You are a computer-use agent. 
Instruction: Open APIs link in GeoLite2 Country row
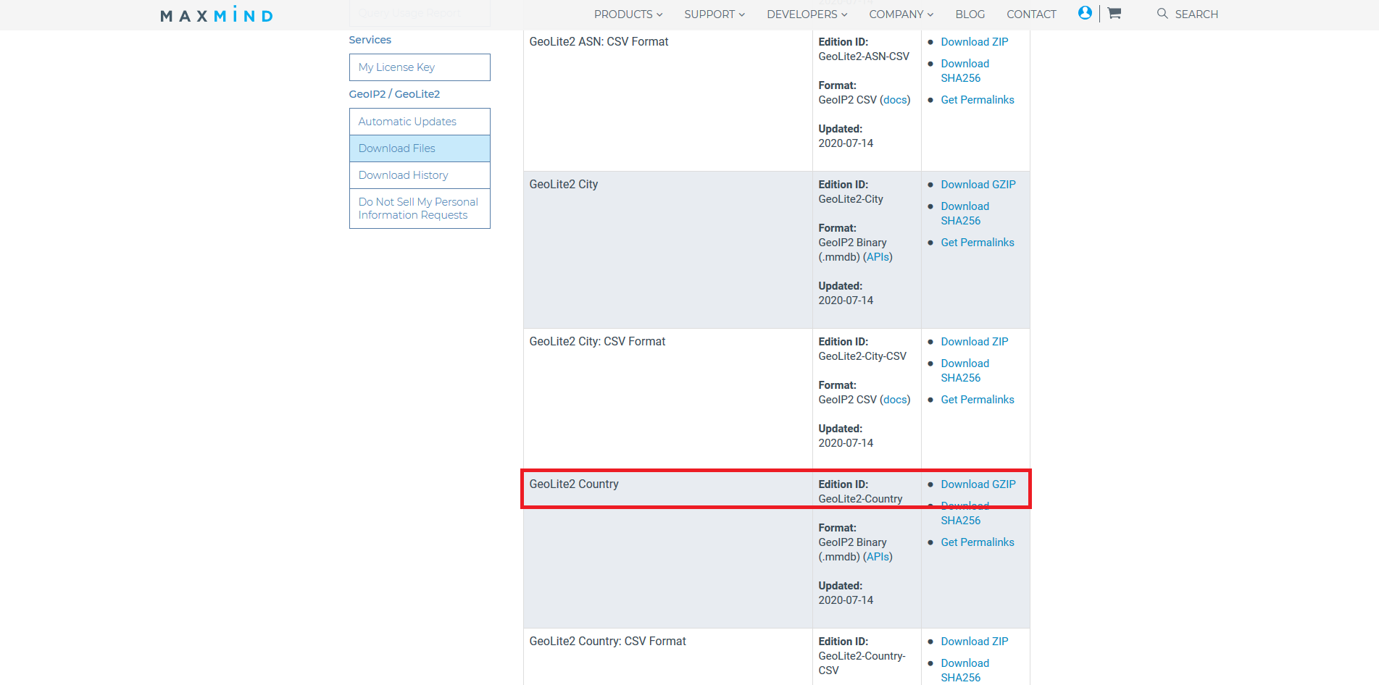coord(878,557)
